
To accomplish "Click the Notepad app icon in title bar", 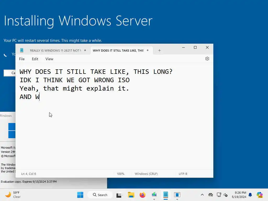I will click(x=22, y=50).
